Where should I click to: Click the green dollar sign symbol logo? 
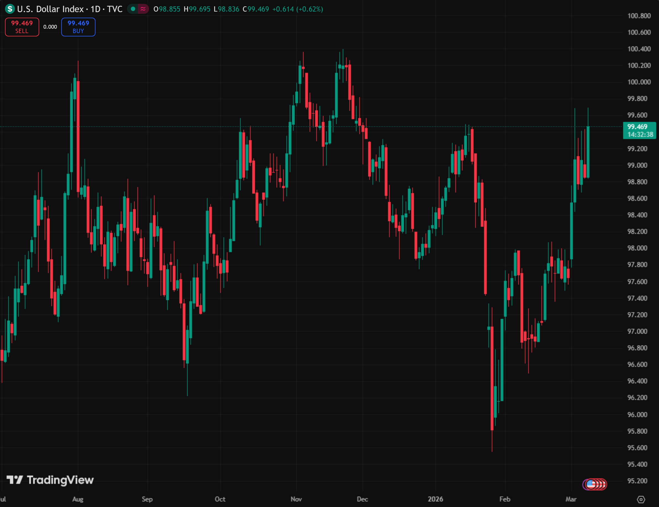coord(10,9)
